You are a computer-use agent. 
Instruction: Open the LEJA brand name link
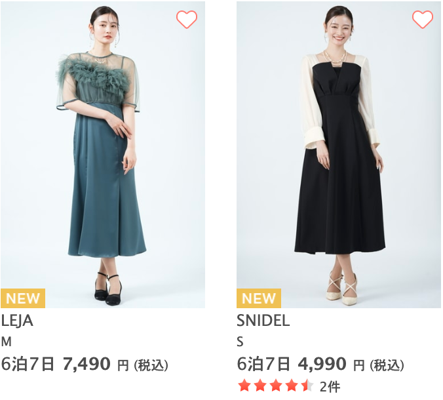(x=17, y=321)
